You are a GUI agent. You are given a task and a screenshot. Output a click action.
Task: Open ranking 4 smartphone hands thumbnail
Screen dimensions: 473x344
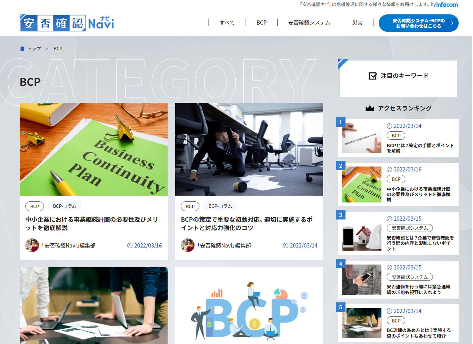point(361,280)
